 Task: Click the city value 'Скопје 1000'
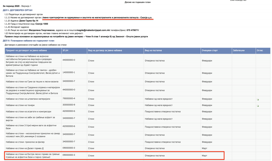[x=42, y=24]
